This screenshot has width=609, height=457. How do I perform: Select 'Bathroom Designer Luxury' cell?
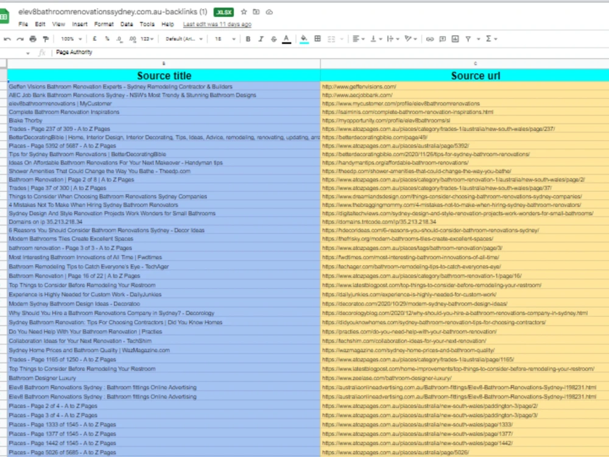163,378
